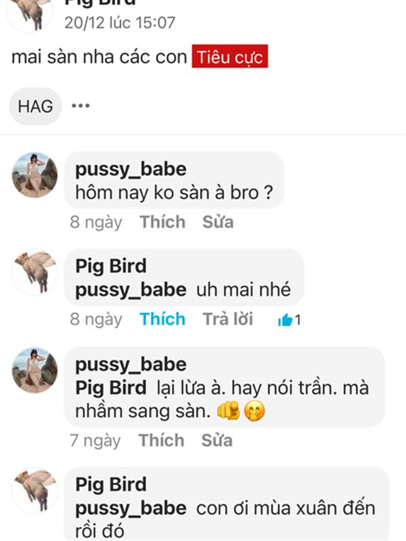Open pussy_babe avatar on 'lại lừa à' comment
The image size is (406, 541).
[x=35, y=370]
